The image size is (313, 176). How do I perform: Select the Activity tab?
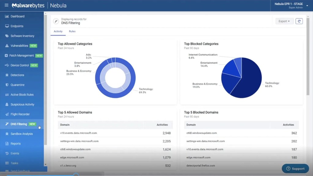click(x=58, y=31)
